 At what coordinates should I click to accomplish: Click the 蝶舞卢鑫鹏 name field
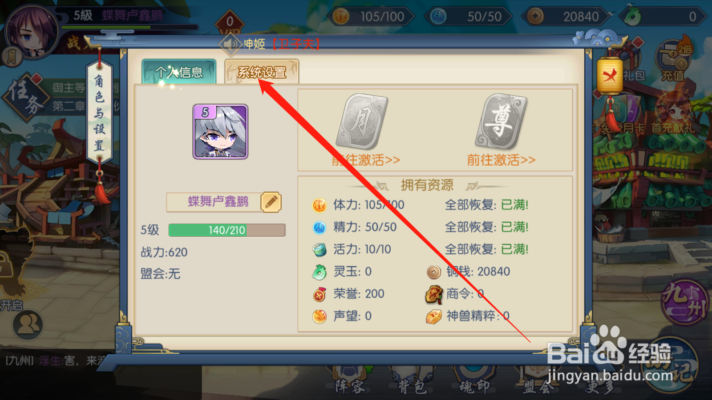[218, 202]
